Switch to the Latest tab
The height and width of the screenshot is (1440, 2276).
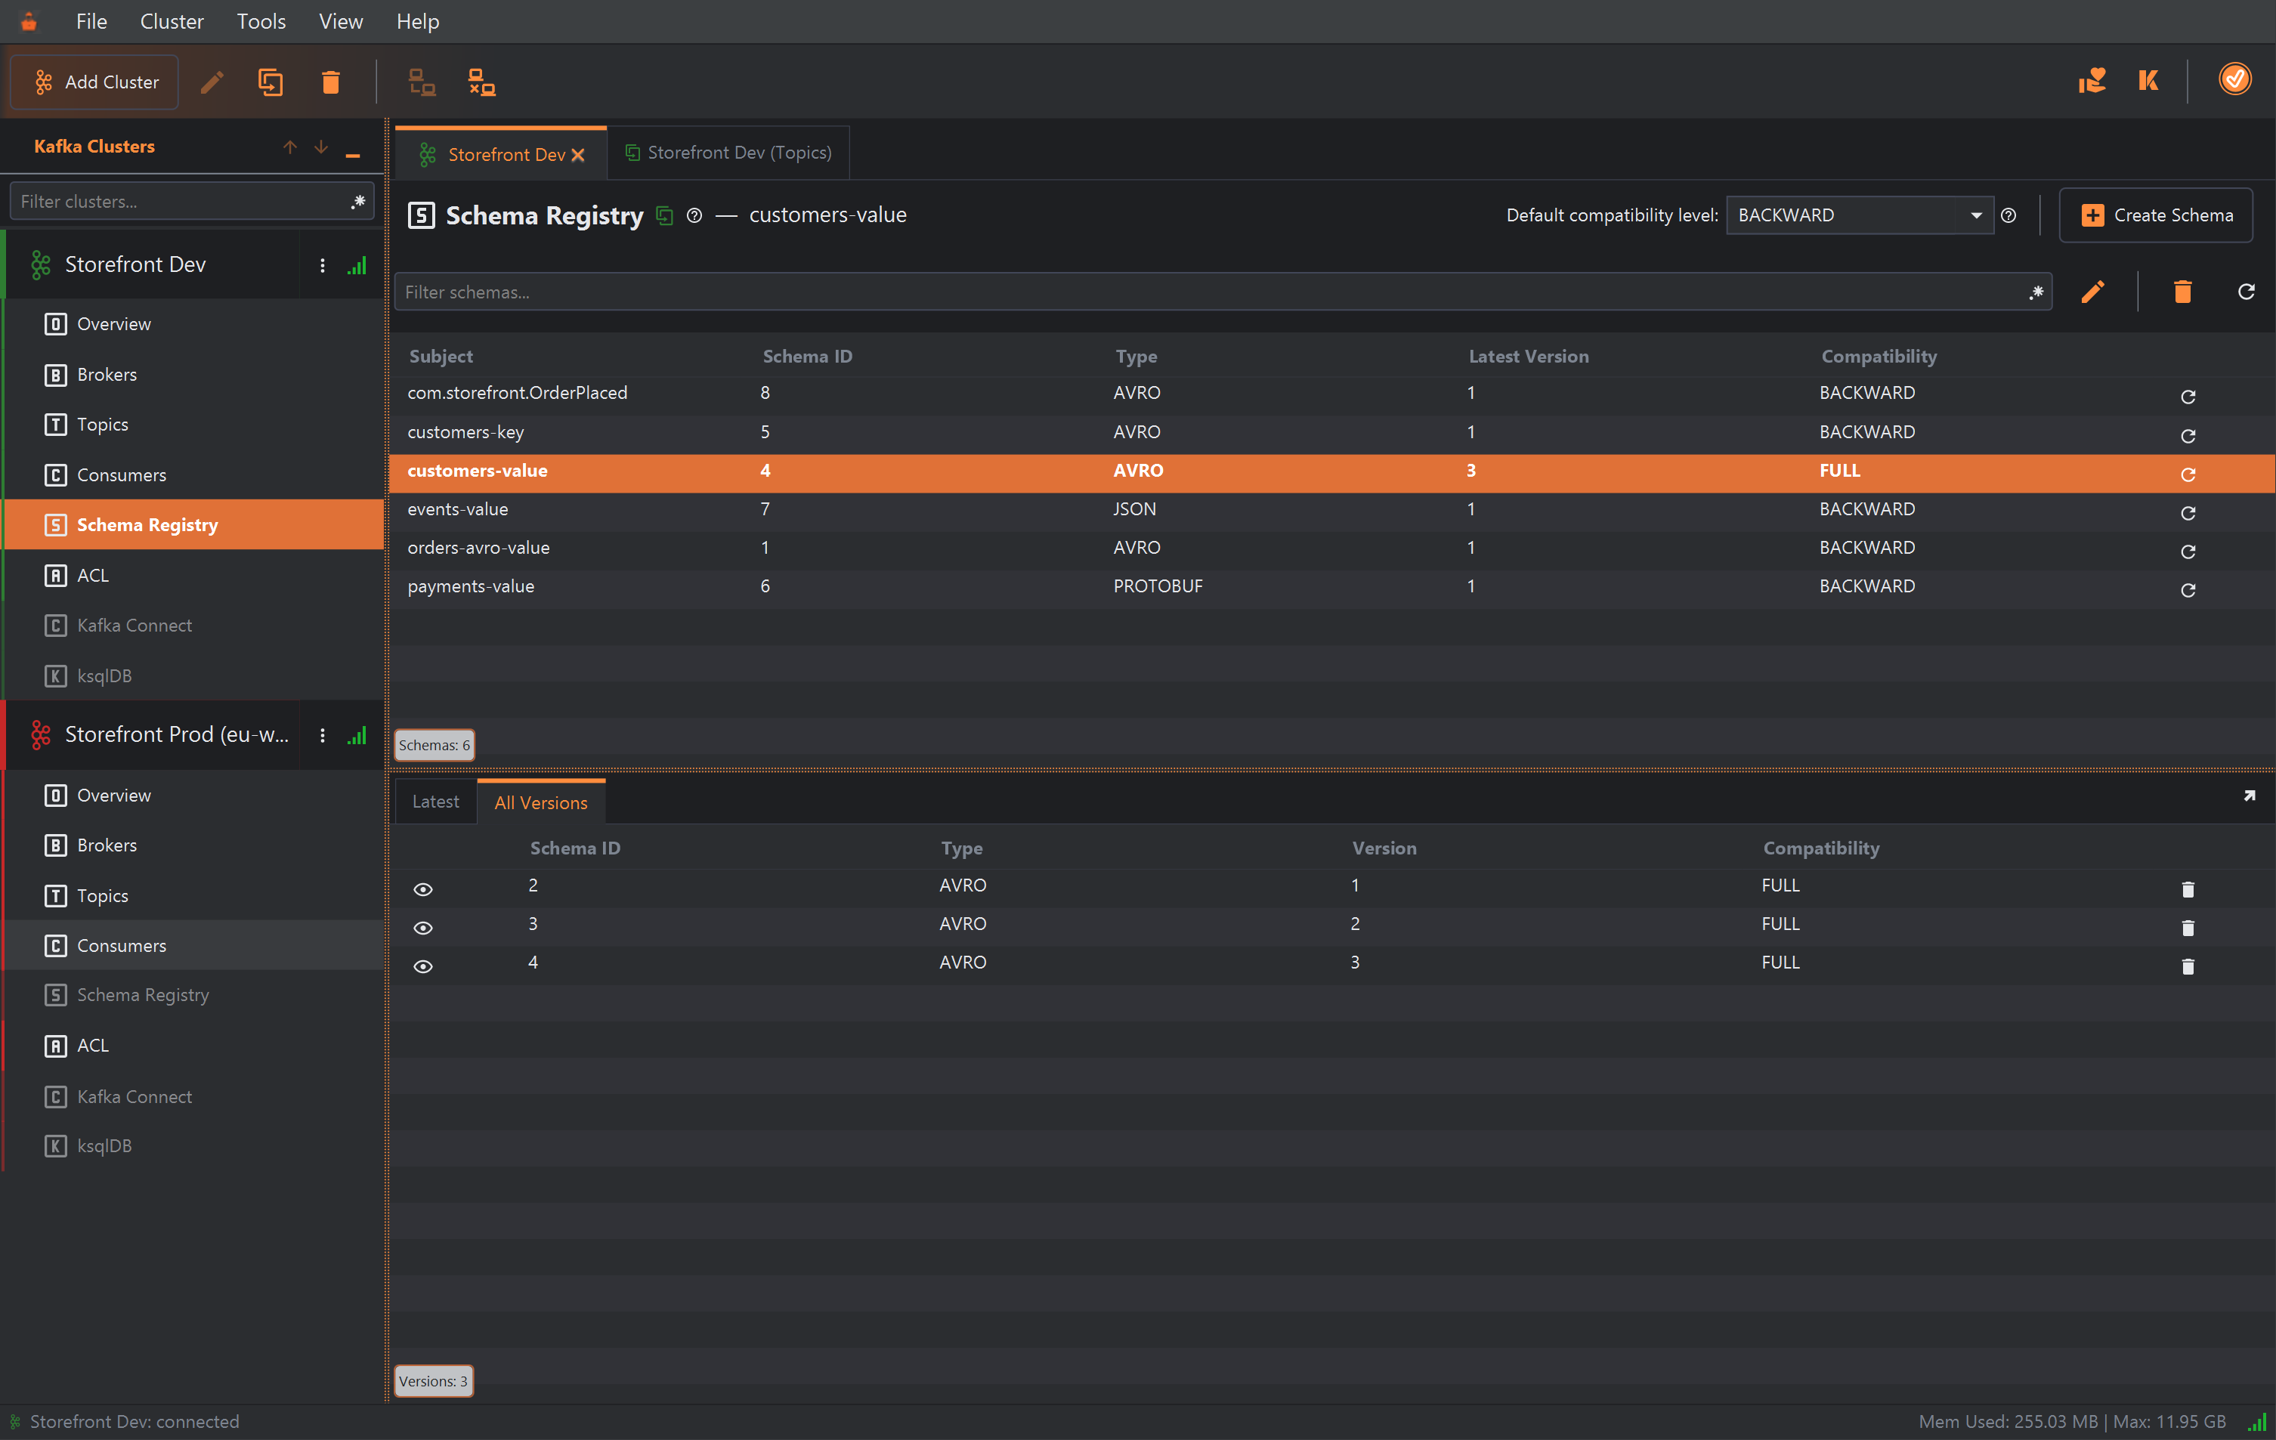(x=436, y=802)
